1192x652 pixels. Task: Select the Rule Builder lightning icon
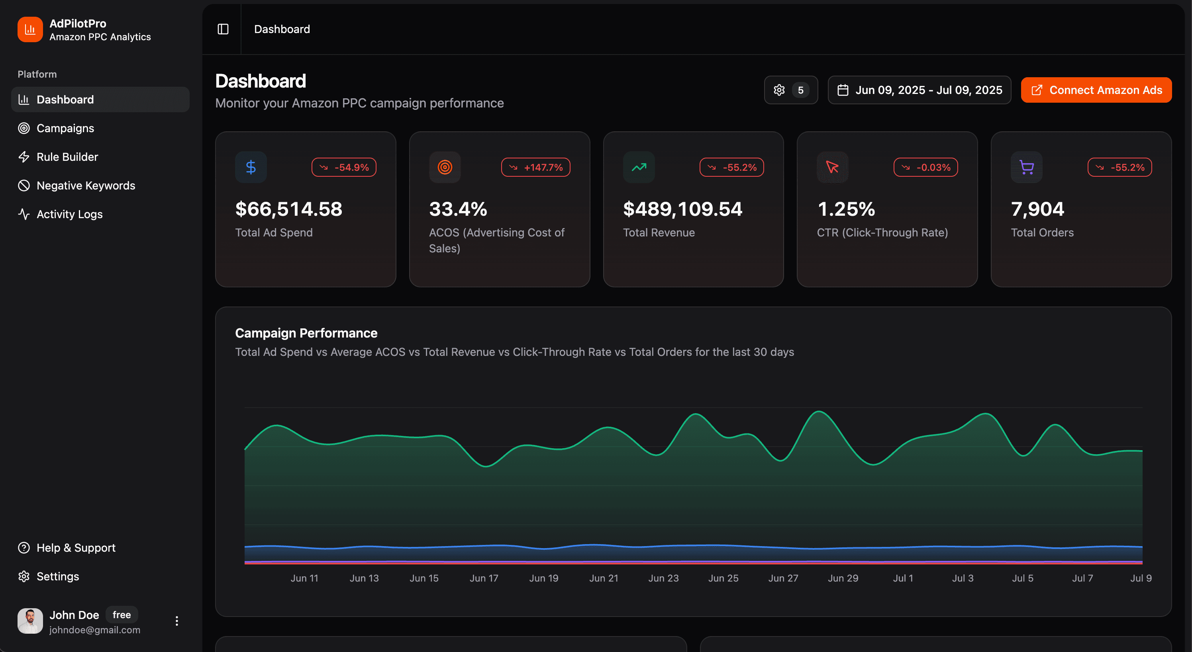(24, 157)
